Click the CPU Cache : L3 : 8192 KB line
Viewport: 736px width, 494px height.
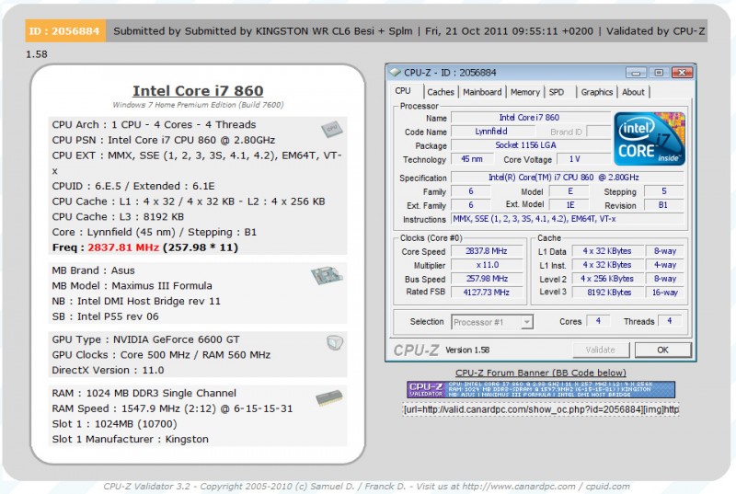tap(118, 217)
